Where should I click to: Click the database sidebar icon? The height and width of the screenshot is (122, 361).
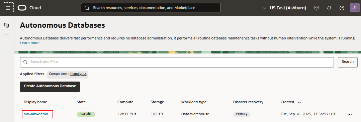[7, 25]
